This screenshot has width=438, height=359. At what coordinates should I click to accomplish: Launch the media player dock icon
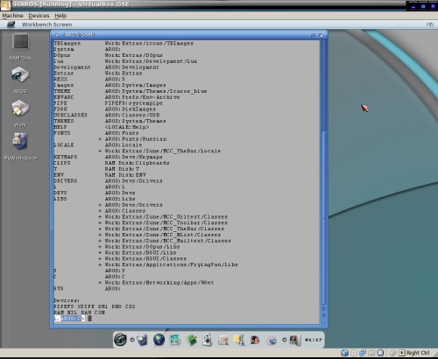coord(207,341)
